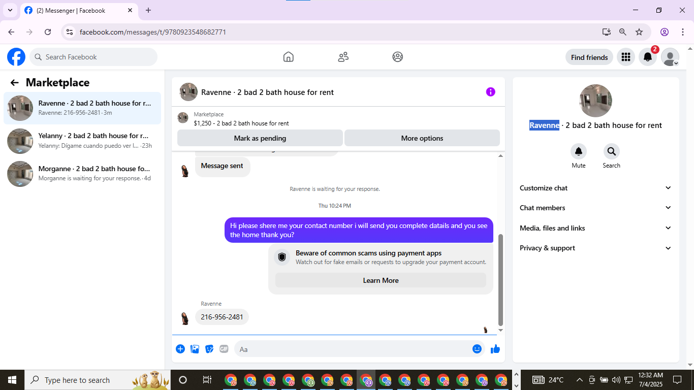This screenshot has height=390, width=694.
Task: Open conversation information purple icon
Action: coord(490,92)
